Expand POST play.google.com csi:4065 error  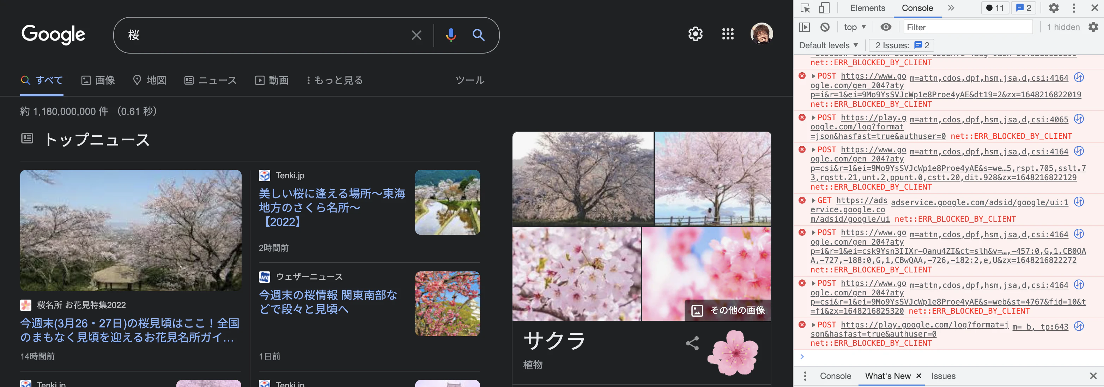pos(813,117)
